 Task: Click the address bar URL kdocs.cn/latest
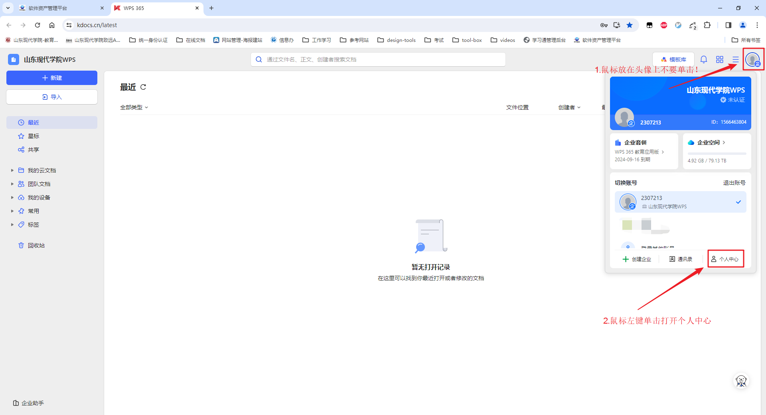click(97, 25)
